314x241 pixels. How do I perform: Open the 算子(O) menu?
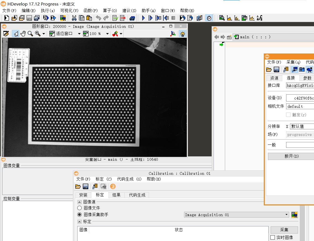pos(110,10)
